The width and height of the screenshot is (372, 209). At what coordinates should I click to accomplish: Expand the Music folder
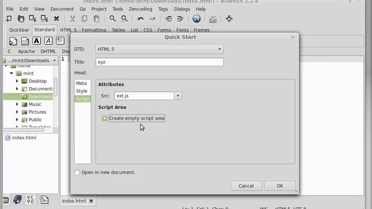17,105
